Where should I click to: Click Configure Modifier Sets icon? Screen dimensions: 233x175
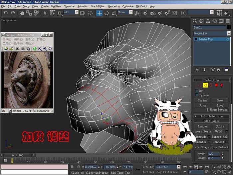pos(226,70)
